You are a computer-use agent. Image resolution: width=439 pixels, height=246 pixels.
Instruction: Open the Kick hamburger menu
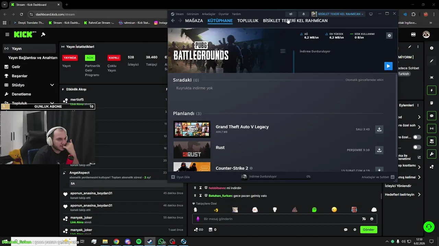pos(7,35)
